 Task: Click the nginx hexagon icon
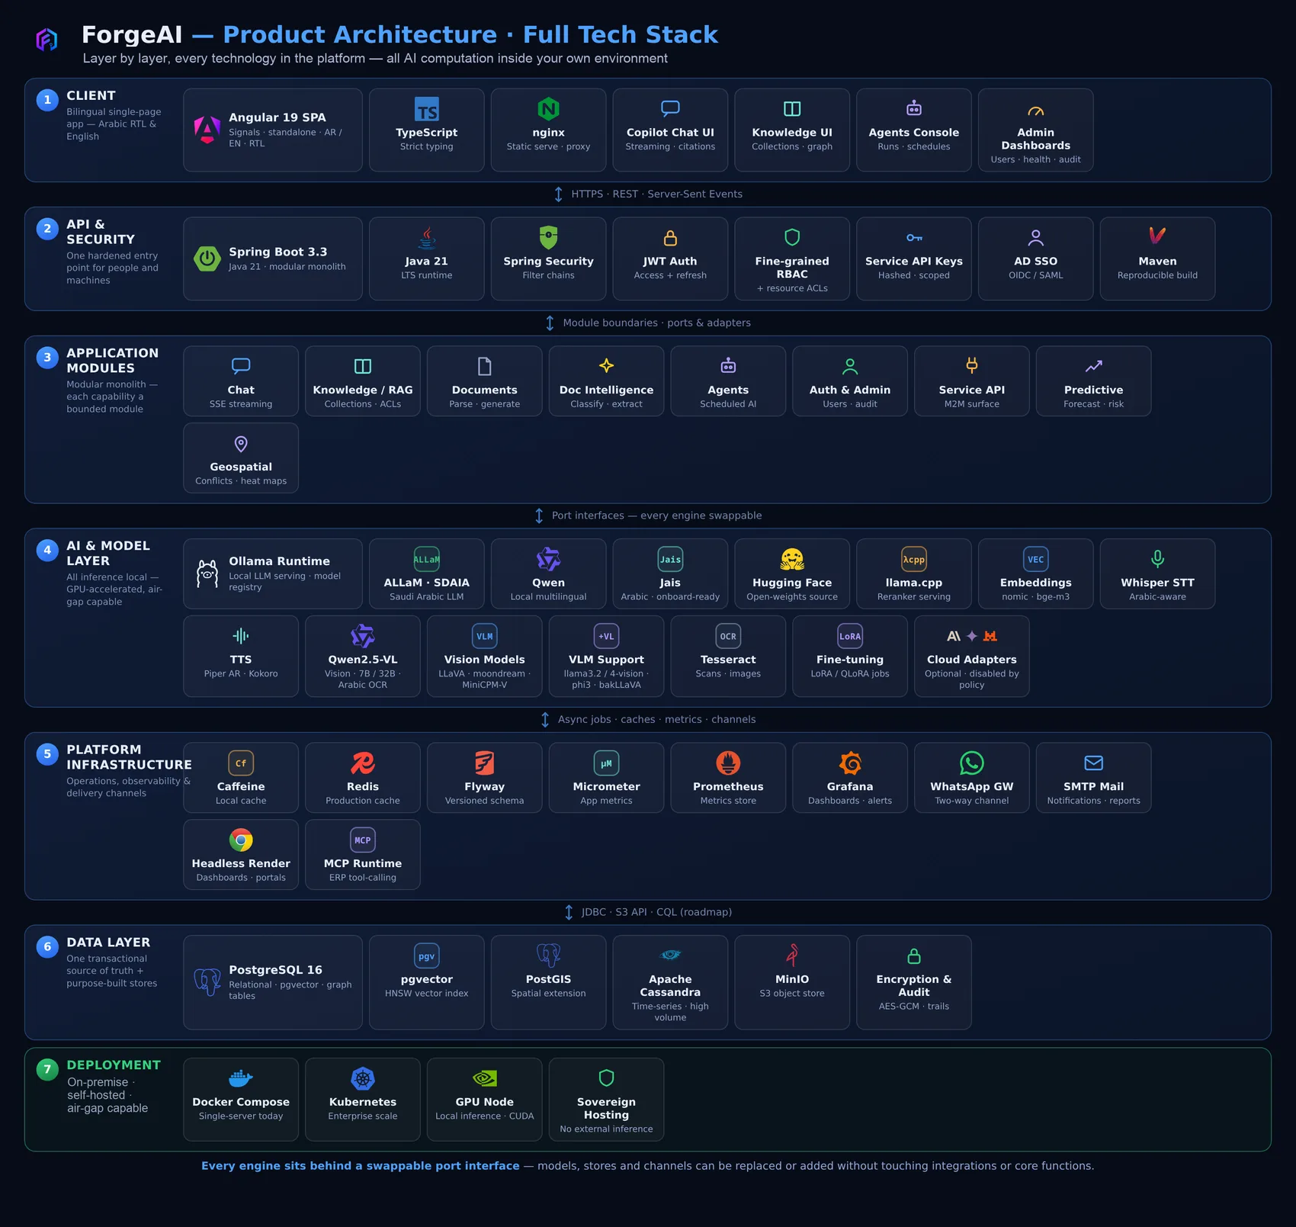[x=549, y=109]
